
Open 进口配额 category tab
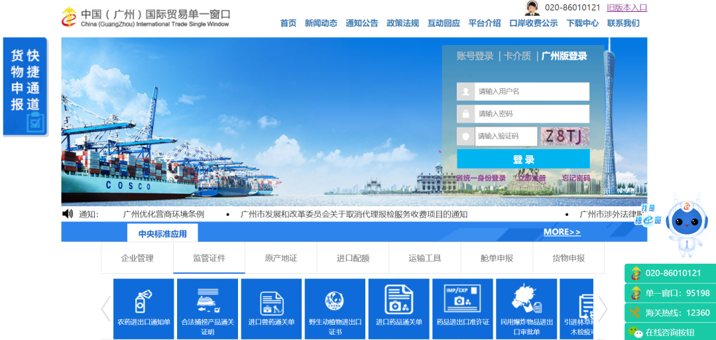click(x=353, y=258)
